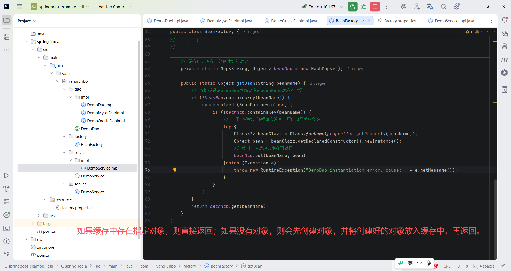Open editor tabs options menu
This screenshot has width=511, height=271.
click(x=492, y=21)
